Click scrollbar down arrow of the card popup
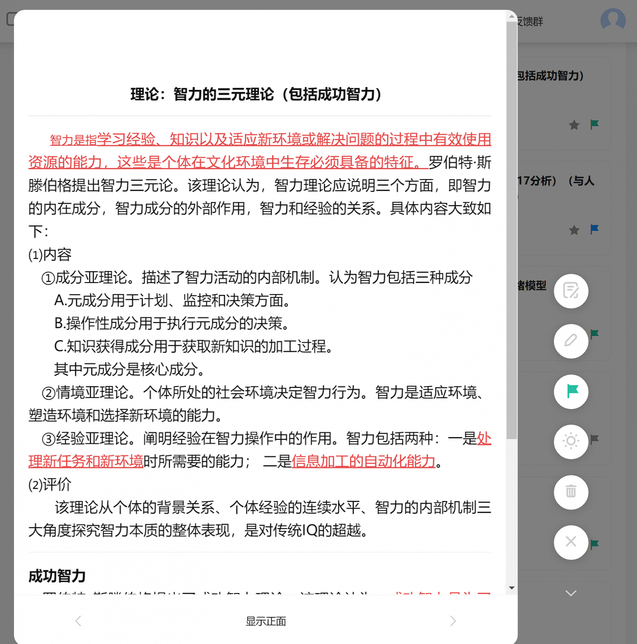This screenshot has height=644, width=637. 512,588
